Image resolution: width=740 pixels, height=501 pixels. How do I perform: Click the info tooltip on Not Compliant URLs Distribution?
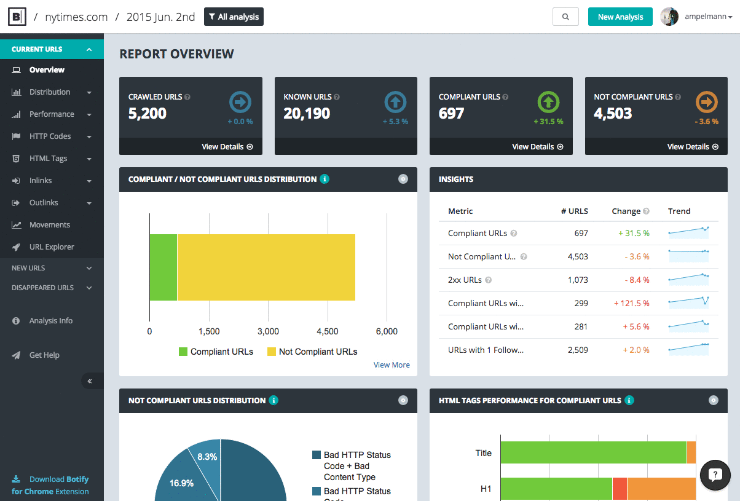pyautogui.click(x=273, y=400)
